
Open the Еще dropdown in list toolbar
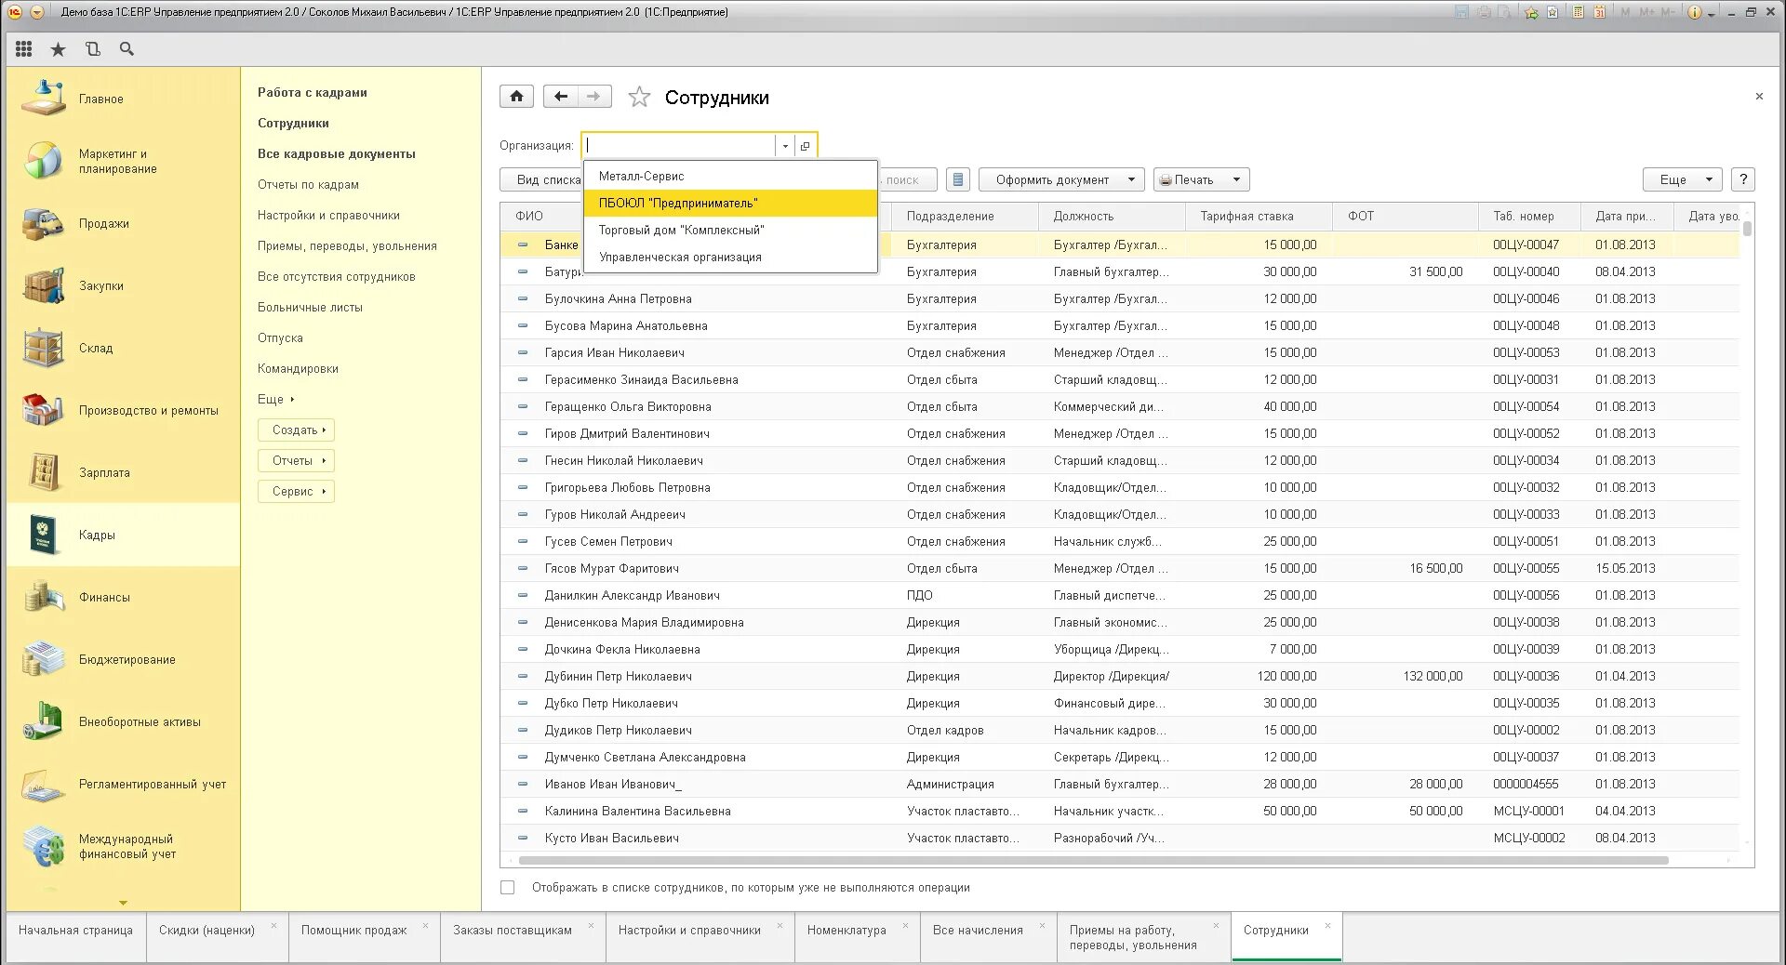(x=1683, y=179)
